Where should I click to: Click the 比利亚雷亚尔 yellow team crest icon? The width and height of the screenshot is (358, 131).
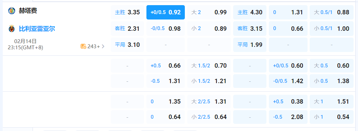click(x=12, y=29)
